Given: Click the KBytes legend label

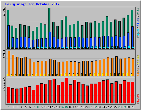Looking at the screenshot, I should pyautogui.click(x=138, y=99).
